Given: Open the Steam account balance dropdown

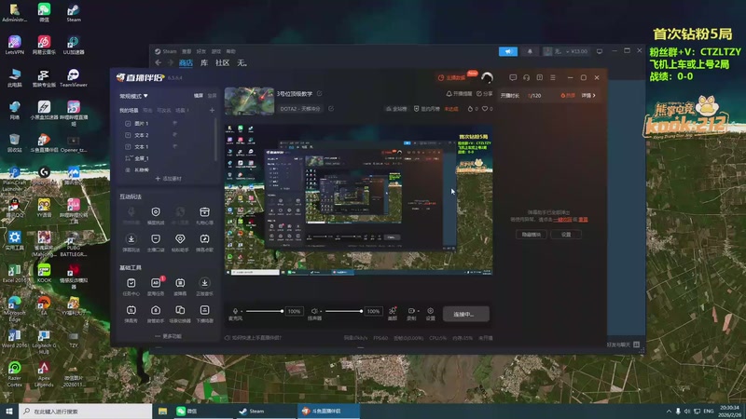Looking at the screenshot, I should click(566, 51).
